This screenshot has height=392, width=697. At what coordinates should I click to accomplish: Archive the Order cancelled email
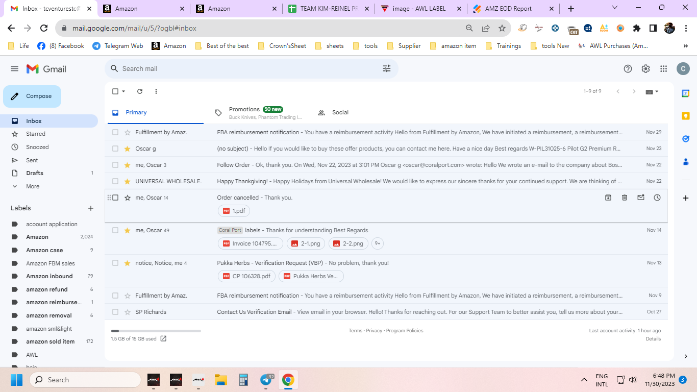tap(608, 198)
